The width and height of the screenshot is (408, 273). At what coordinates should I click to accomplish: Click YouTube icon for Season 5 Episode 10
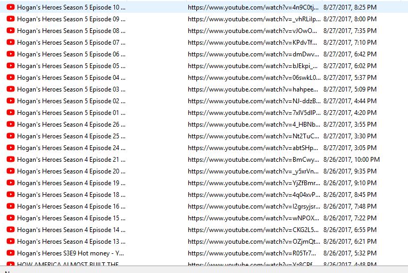(11, 7)
